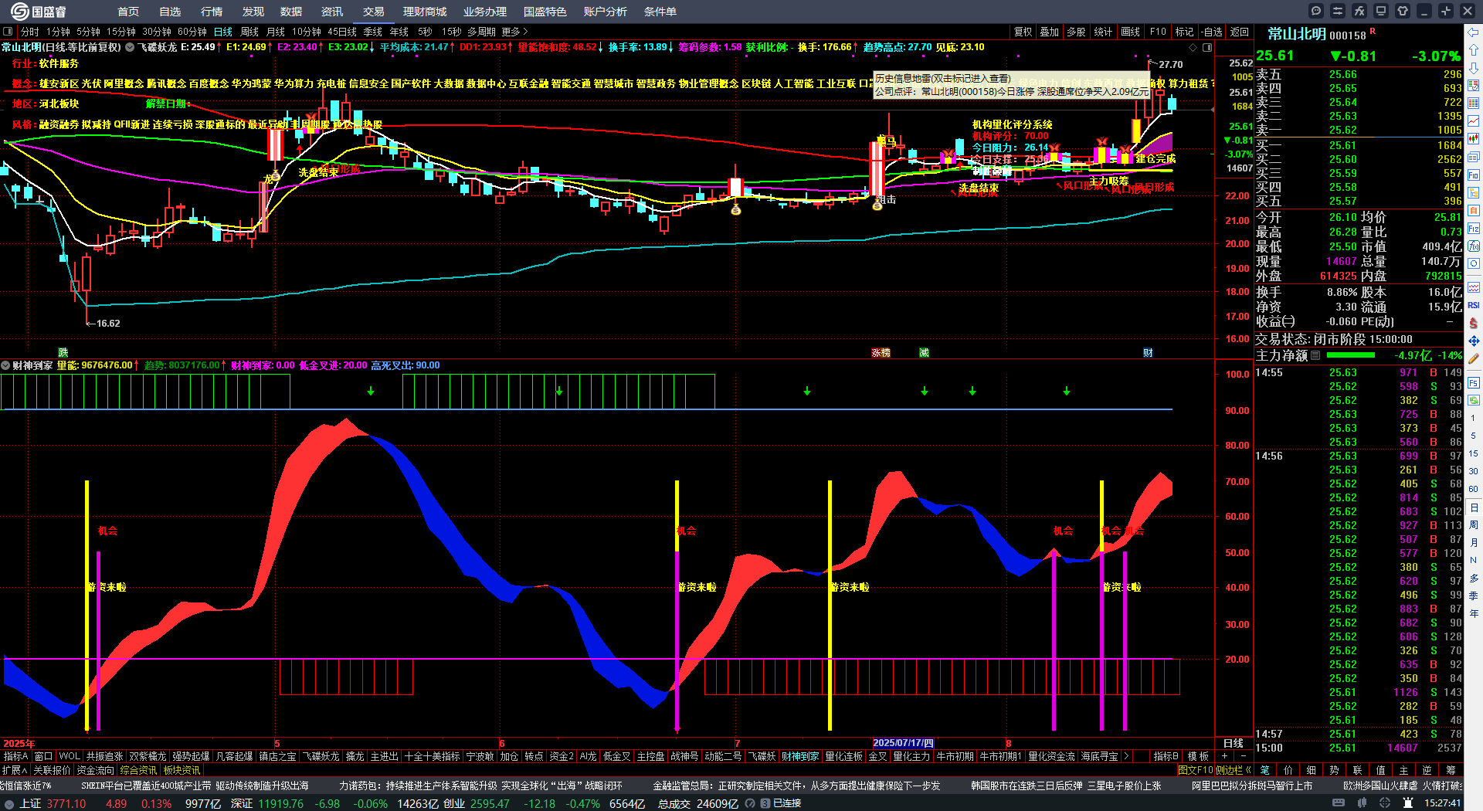Screen dimensions: 1483x811
Task: Click the f(x) function icon on right sidebar
Action: [x=1474, y=246]
